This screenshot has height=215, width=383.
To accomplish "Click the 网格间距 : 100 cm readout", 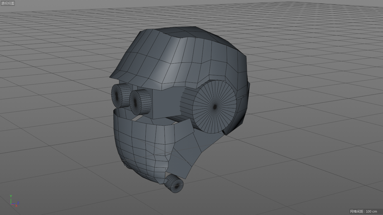I will pos(364,211).
